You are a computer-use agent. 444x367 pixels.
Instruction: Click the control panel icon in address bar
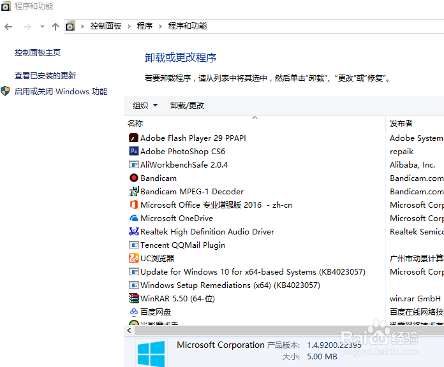coord(71,26)
